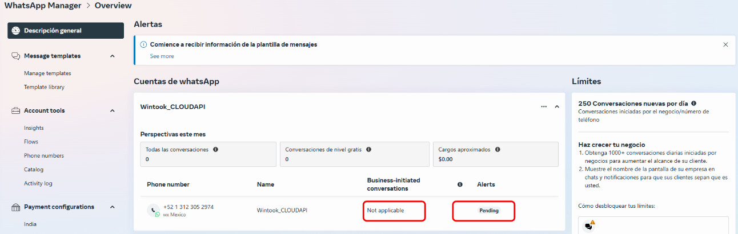Click the WhatsApp Manager breadcrumb link
This screenshot has width=738, height=234.
point(41,6)
